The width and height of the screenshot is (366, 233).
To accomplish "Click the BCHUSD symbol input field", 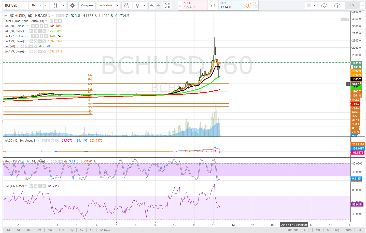I will coord(16,5).
